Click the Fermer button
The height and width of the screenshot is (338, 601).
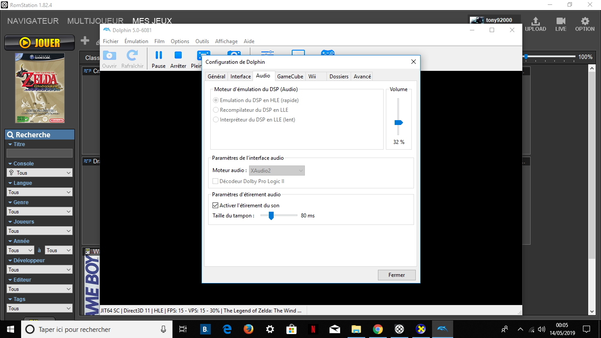pyautogui.click(x=396, y=275)
